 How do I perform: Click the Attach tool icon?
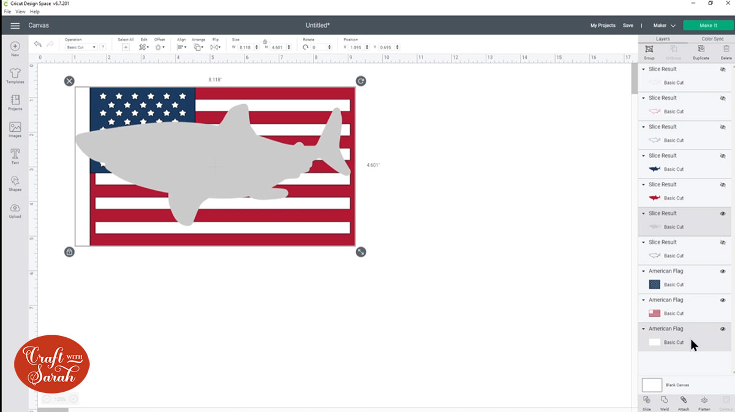click(x=684, y=400)
